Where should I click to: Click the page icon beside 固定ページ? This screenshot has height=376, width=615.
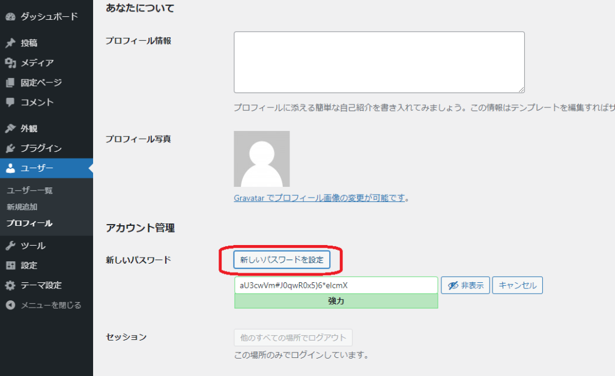tap(10, 83)
